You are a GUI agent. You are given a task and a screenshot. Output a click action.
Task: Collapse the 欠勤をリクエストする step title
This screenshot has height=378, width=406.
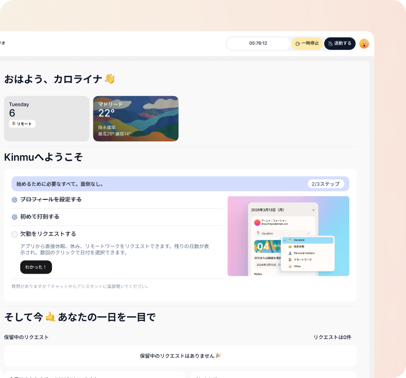coord(48,234)
